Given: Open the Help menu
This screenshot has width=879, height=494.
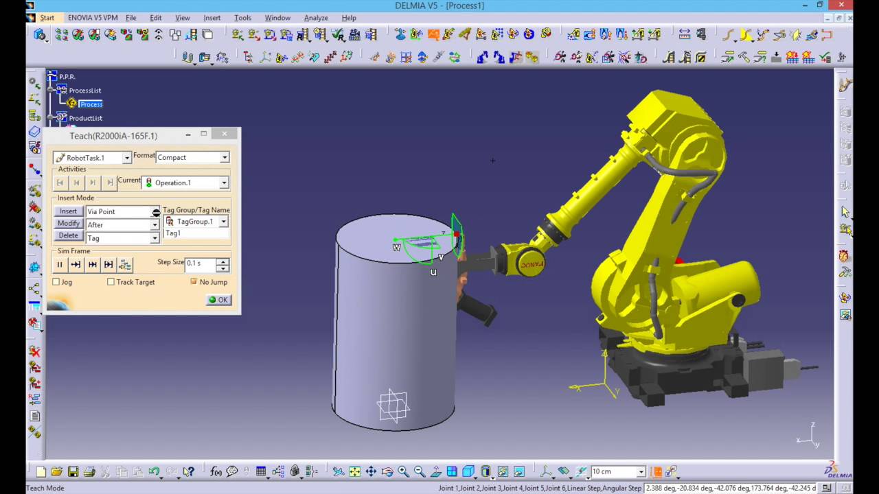Looking at the screenshot, I should pyautogui.click(x=349, y=18).
